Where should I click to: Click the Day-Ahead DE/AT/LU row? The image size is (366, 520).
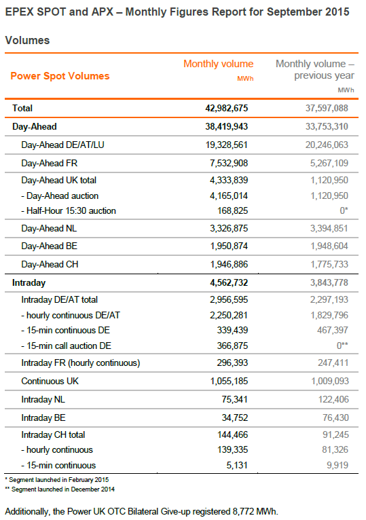point(181,145)
